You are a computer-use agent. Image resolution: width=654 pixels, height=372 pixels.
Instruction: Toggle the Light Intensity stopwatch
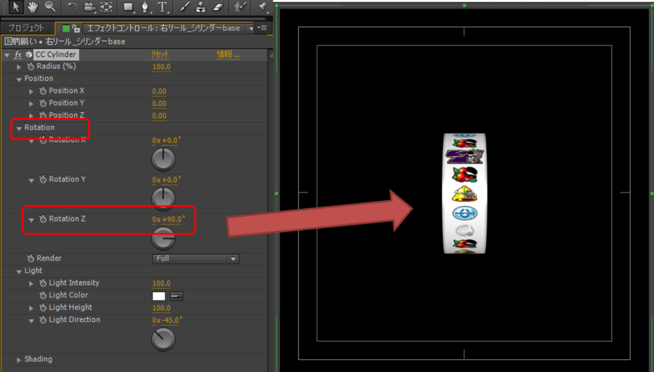[43, 283]
